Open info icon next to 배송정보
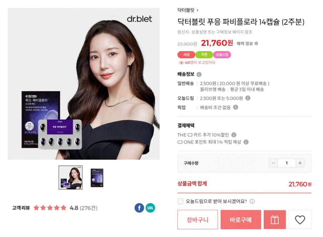Image resolution: width=323 pixels, height=237 pixels. [x=199, y=74]
